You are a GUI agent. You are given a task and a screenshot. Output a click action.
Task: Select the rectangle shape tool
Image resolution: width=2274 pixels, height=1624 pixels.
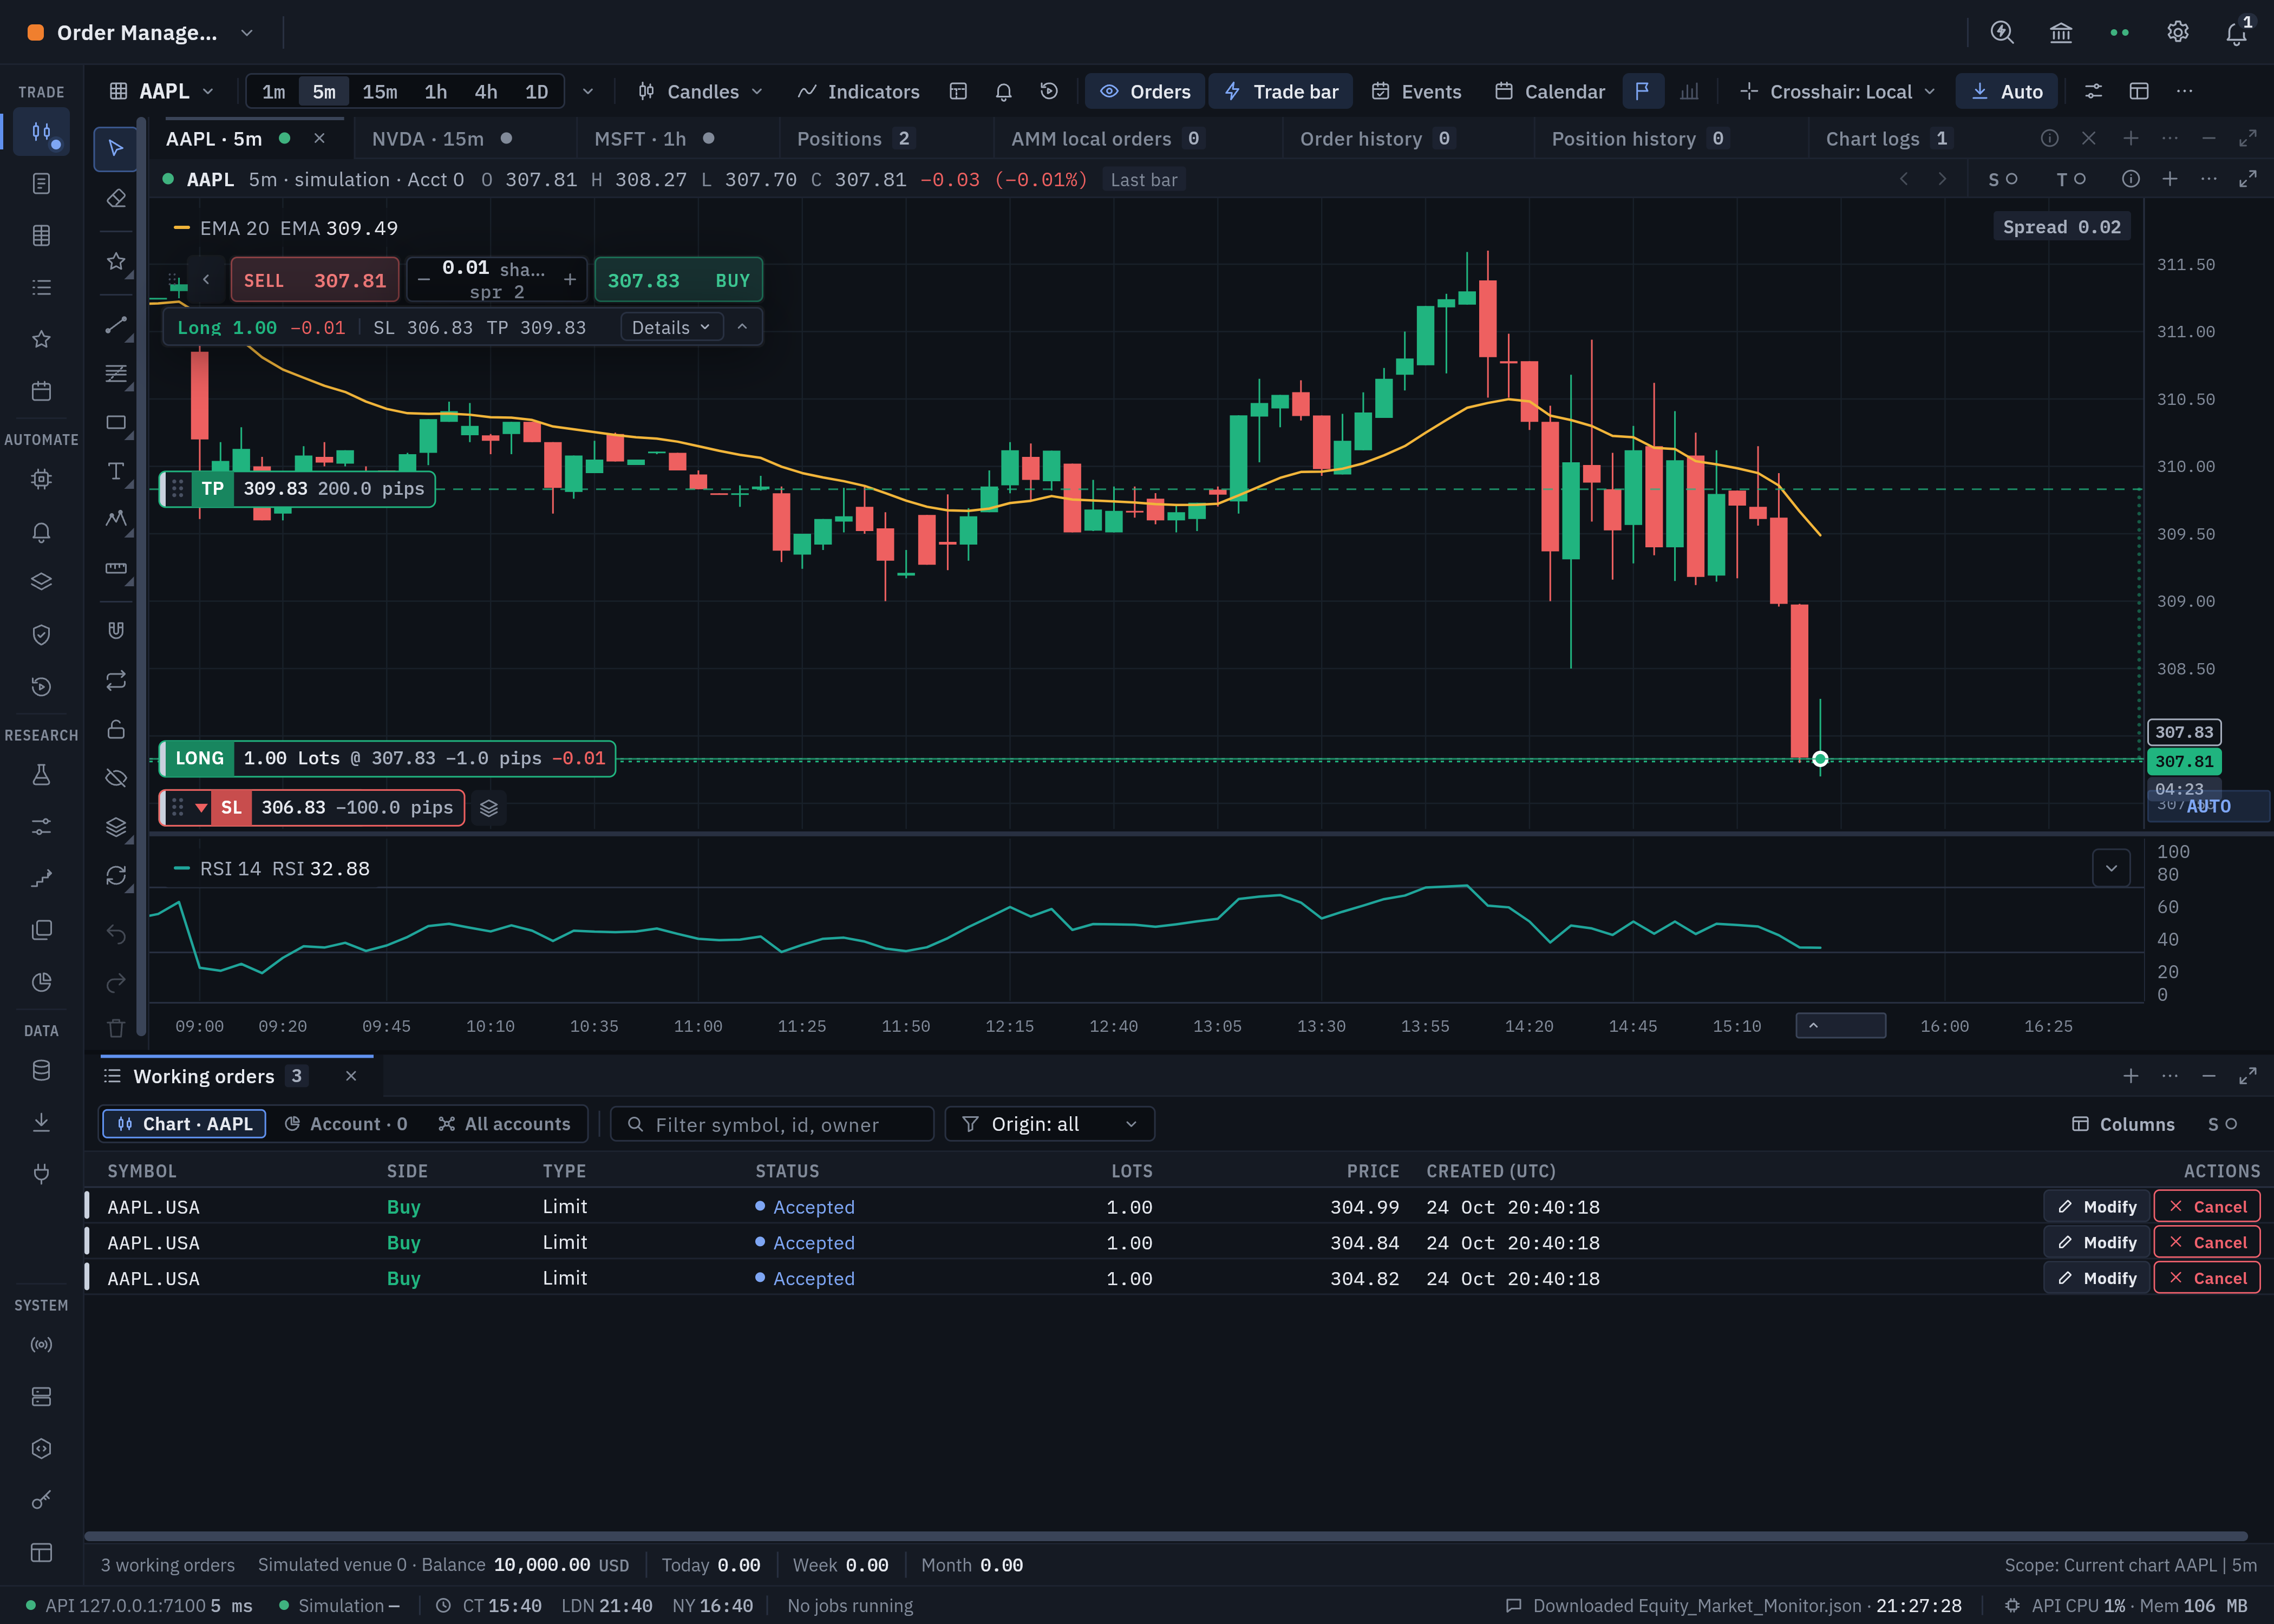116,422
